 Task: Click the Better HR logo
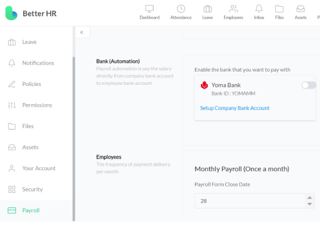[x=31, y=13]
